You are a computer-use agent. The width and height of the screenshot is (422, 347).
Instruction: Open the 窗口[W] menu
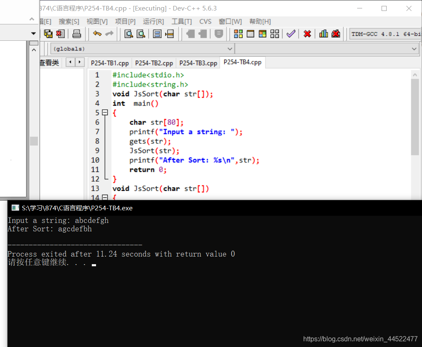point(230,21)
